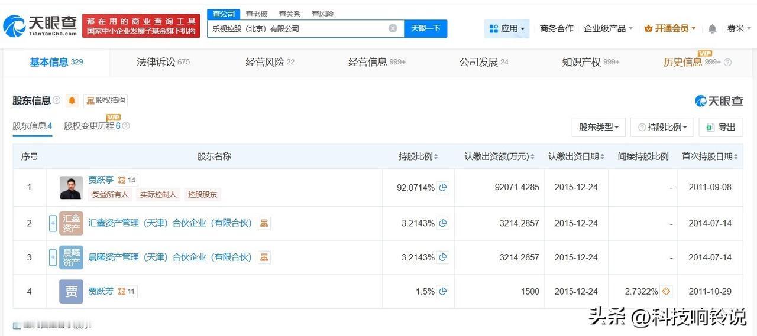The image size is (757, 336).
Task: Open the help icon beside 股权变更历程
Action: [x=126, y=126]
